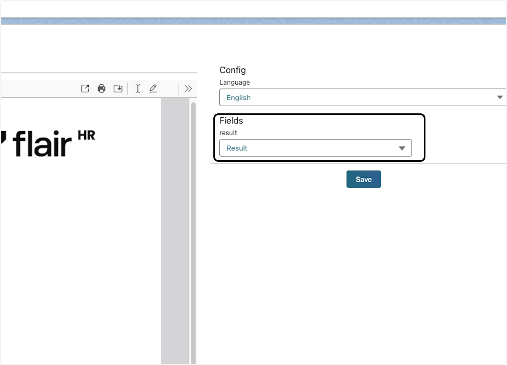Click the Fields section heading
Viewport: 507px width, 365px height.
[x=231, y=121]
